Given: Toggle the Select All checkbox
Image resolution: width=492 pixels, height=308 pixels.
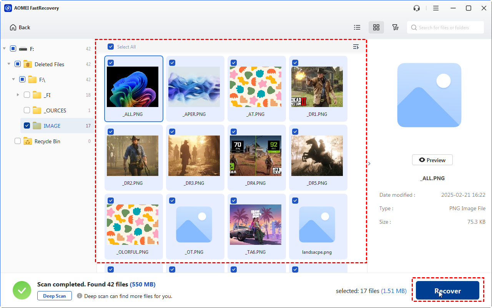Looking at the screenshot, I should [111, 47].
